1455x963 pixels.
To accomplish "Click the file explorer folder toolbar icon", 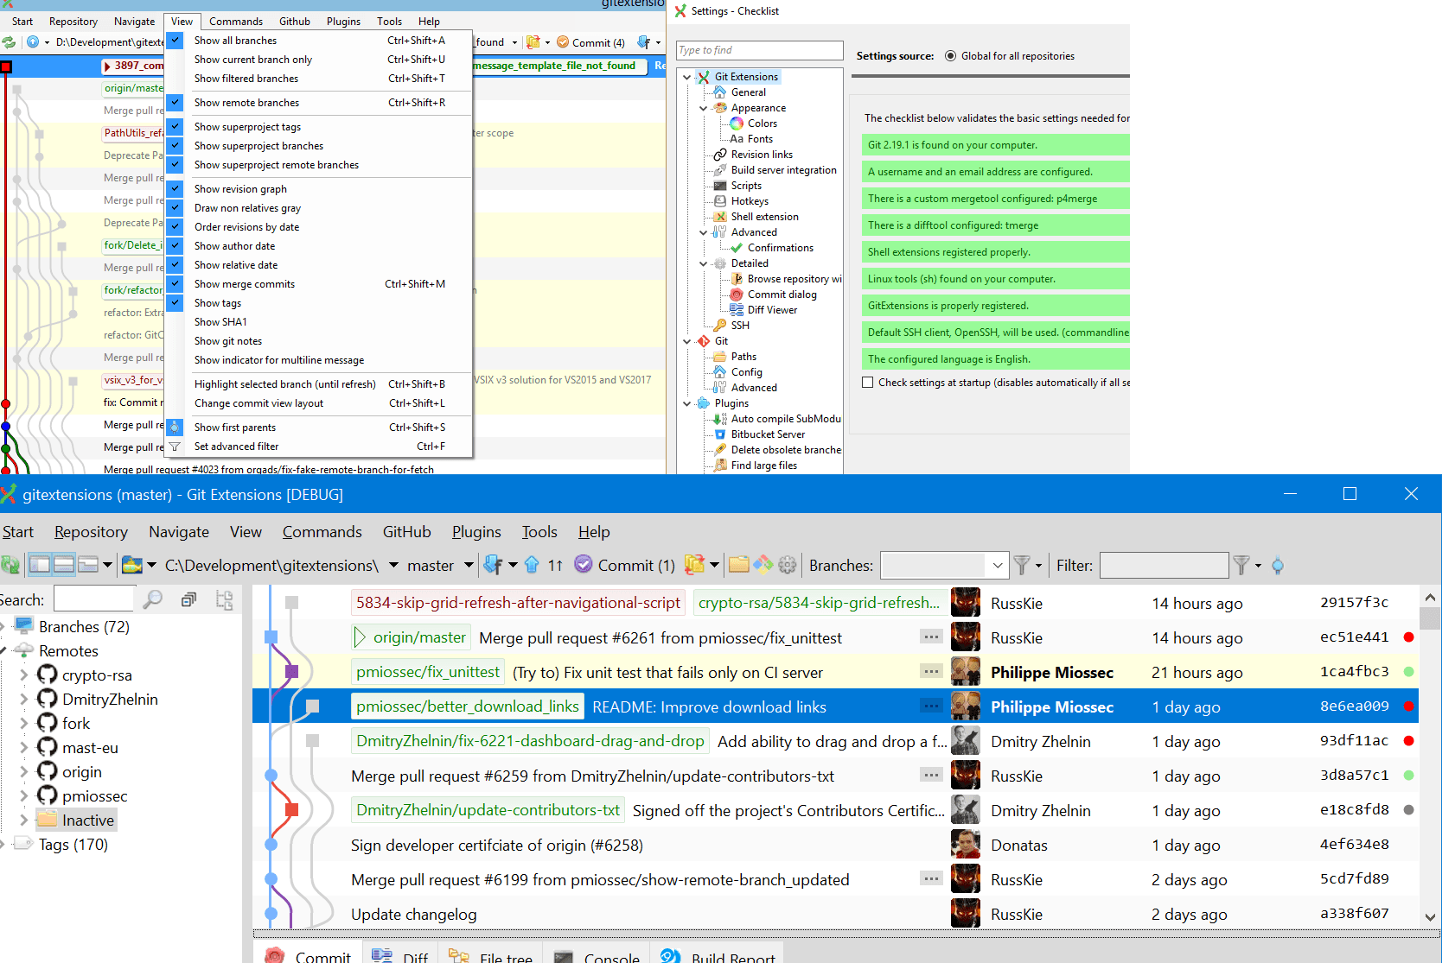I will tap(738, 566).
